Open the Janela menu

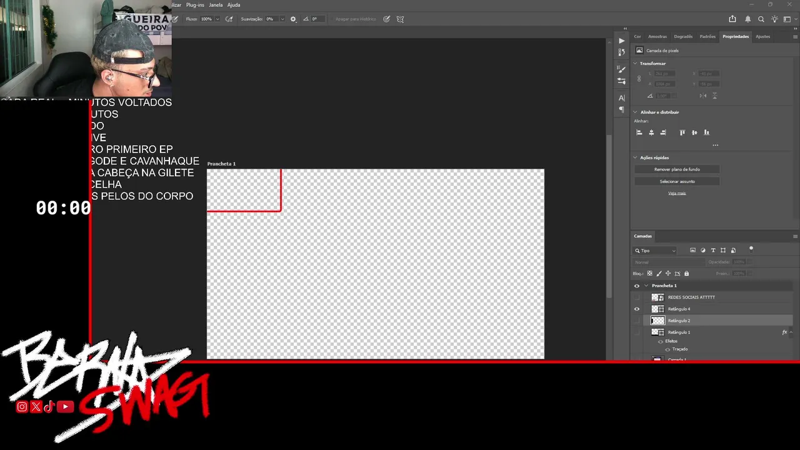[x=216, y=5]
